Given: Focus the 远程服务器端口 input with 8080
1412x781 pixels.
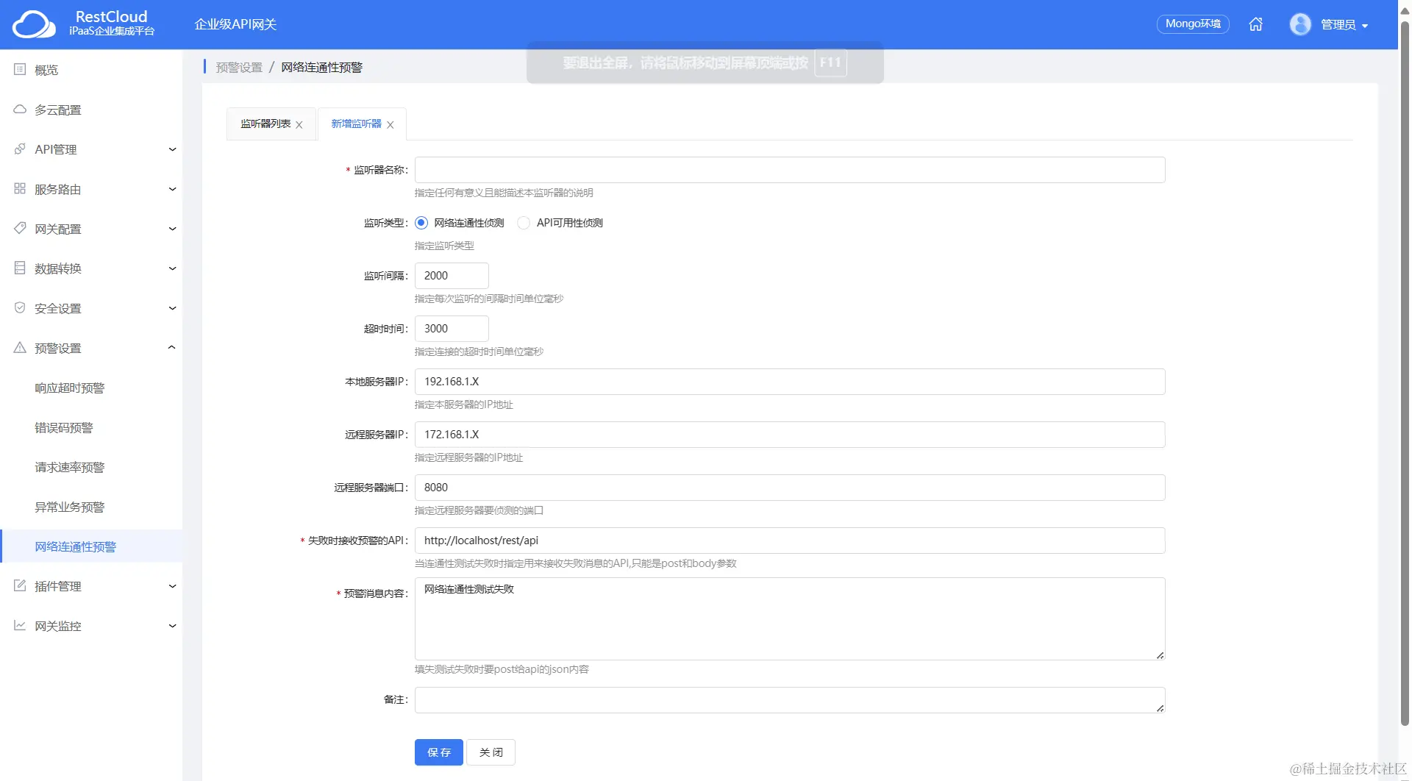Looking at the screenshot, I should tap(790, 488).
